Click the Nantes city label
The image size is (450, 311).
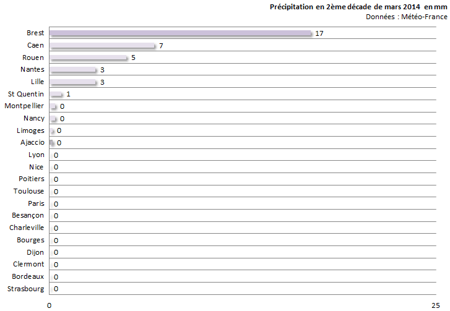[x=32, y=69]
